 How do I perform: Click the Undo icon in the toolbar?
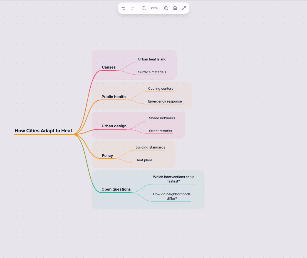[123, 8]
